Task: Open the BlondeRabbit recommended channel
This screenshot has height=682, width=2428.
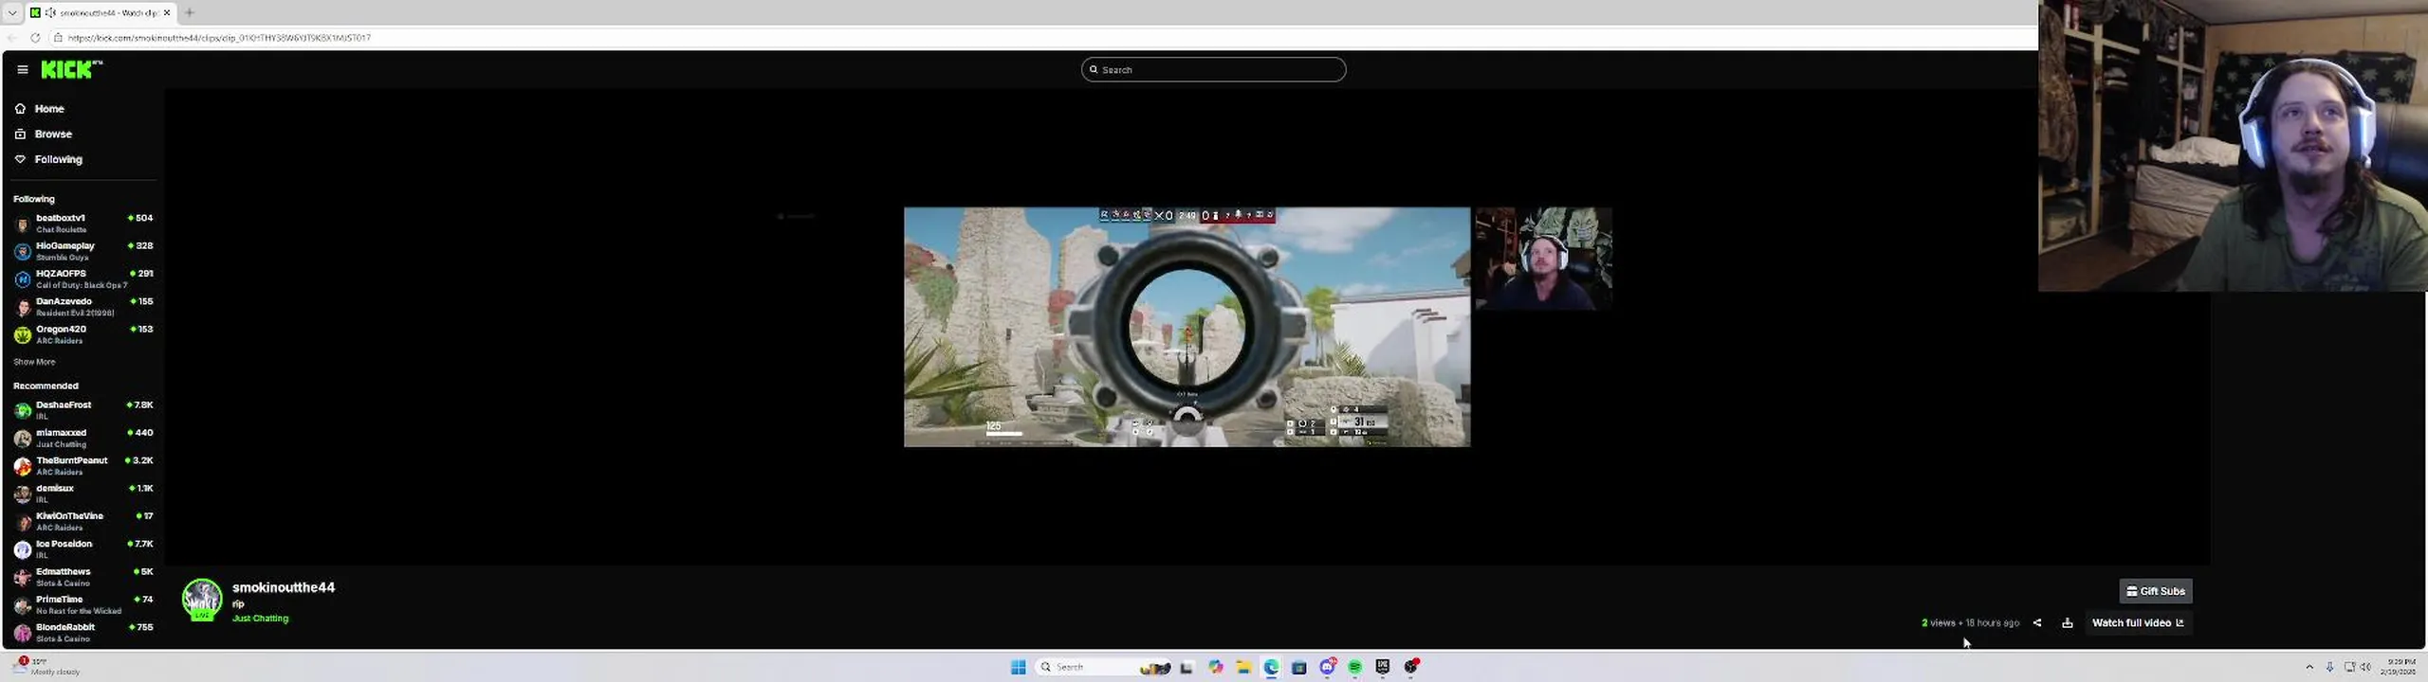Action: pyautogui.click(x=83, y=633)
